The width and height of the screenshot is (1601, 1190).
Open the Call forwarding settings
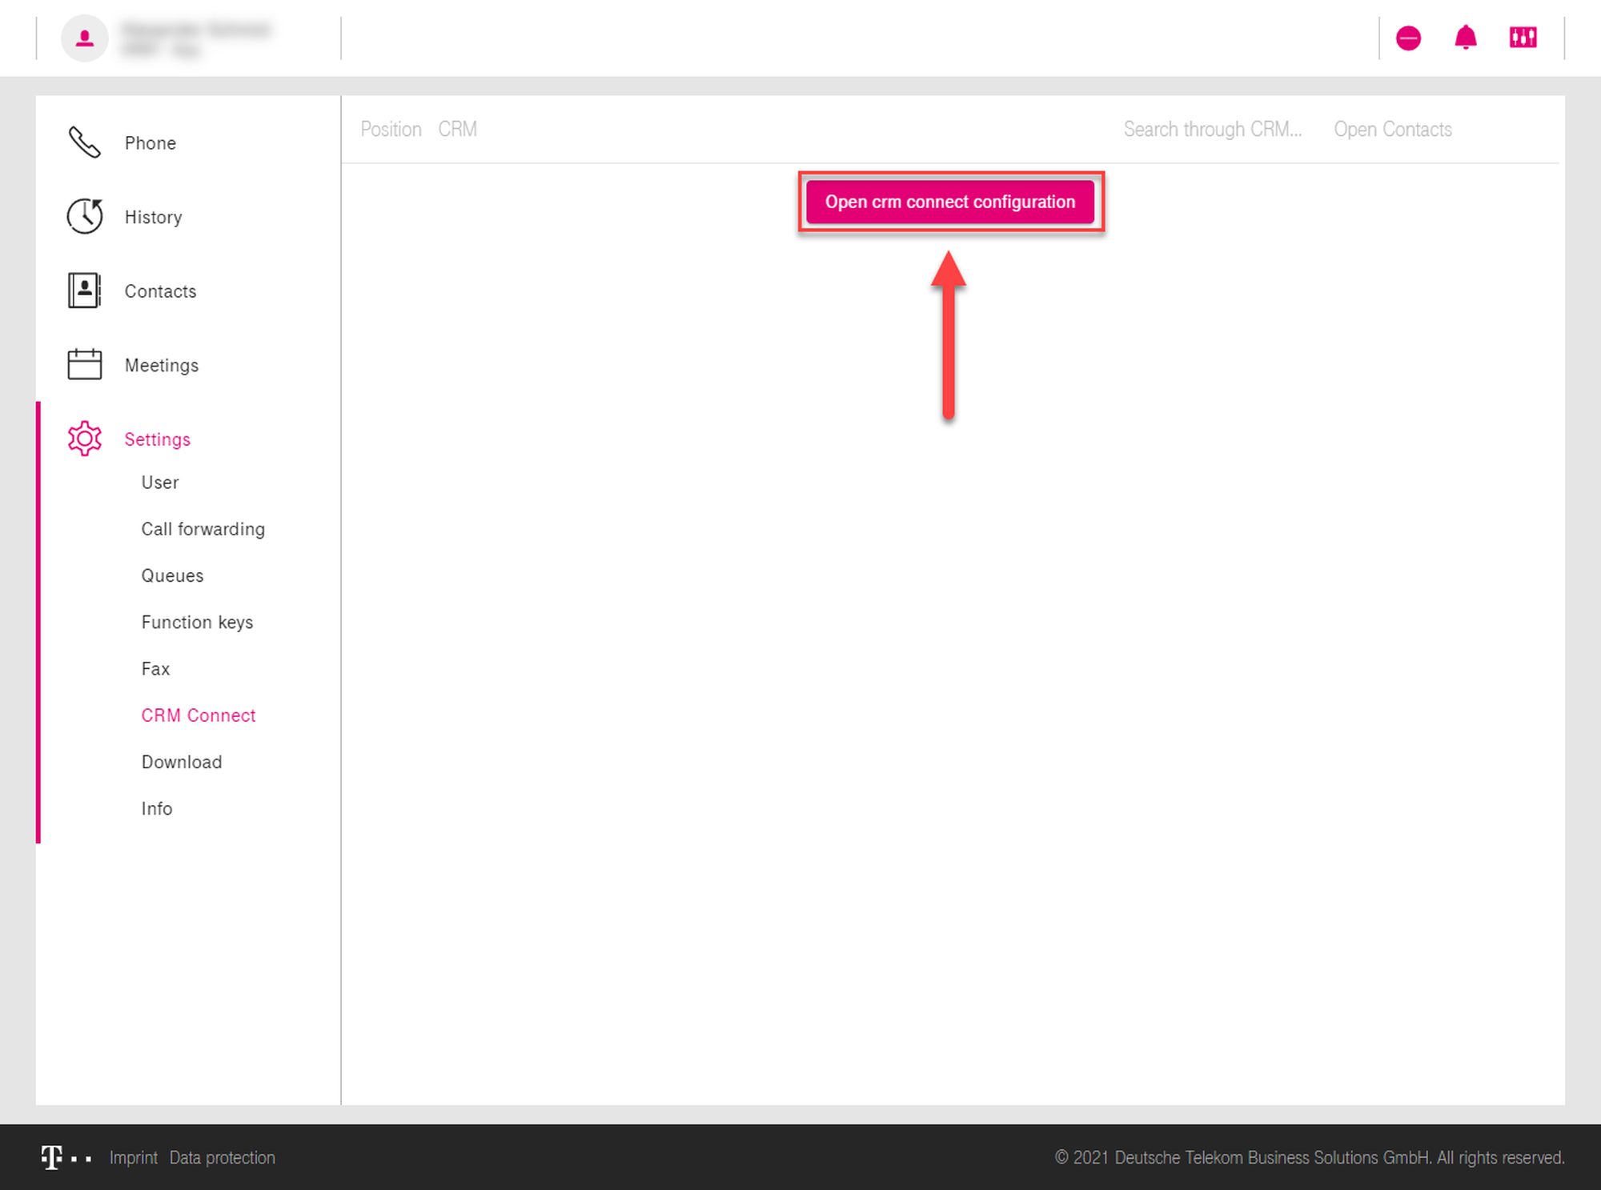tap(203, 529)
